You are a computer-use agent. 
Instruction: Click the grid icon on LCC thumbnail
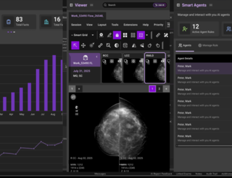pyautogui.click(x=133, y=61)
